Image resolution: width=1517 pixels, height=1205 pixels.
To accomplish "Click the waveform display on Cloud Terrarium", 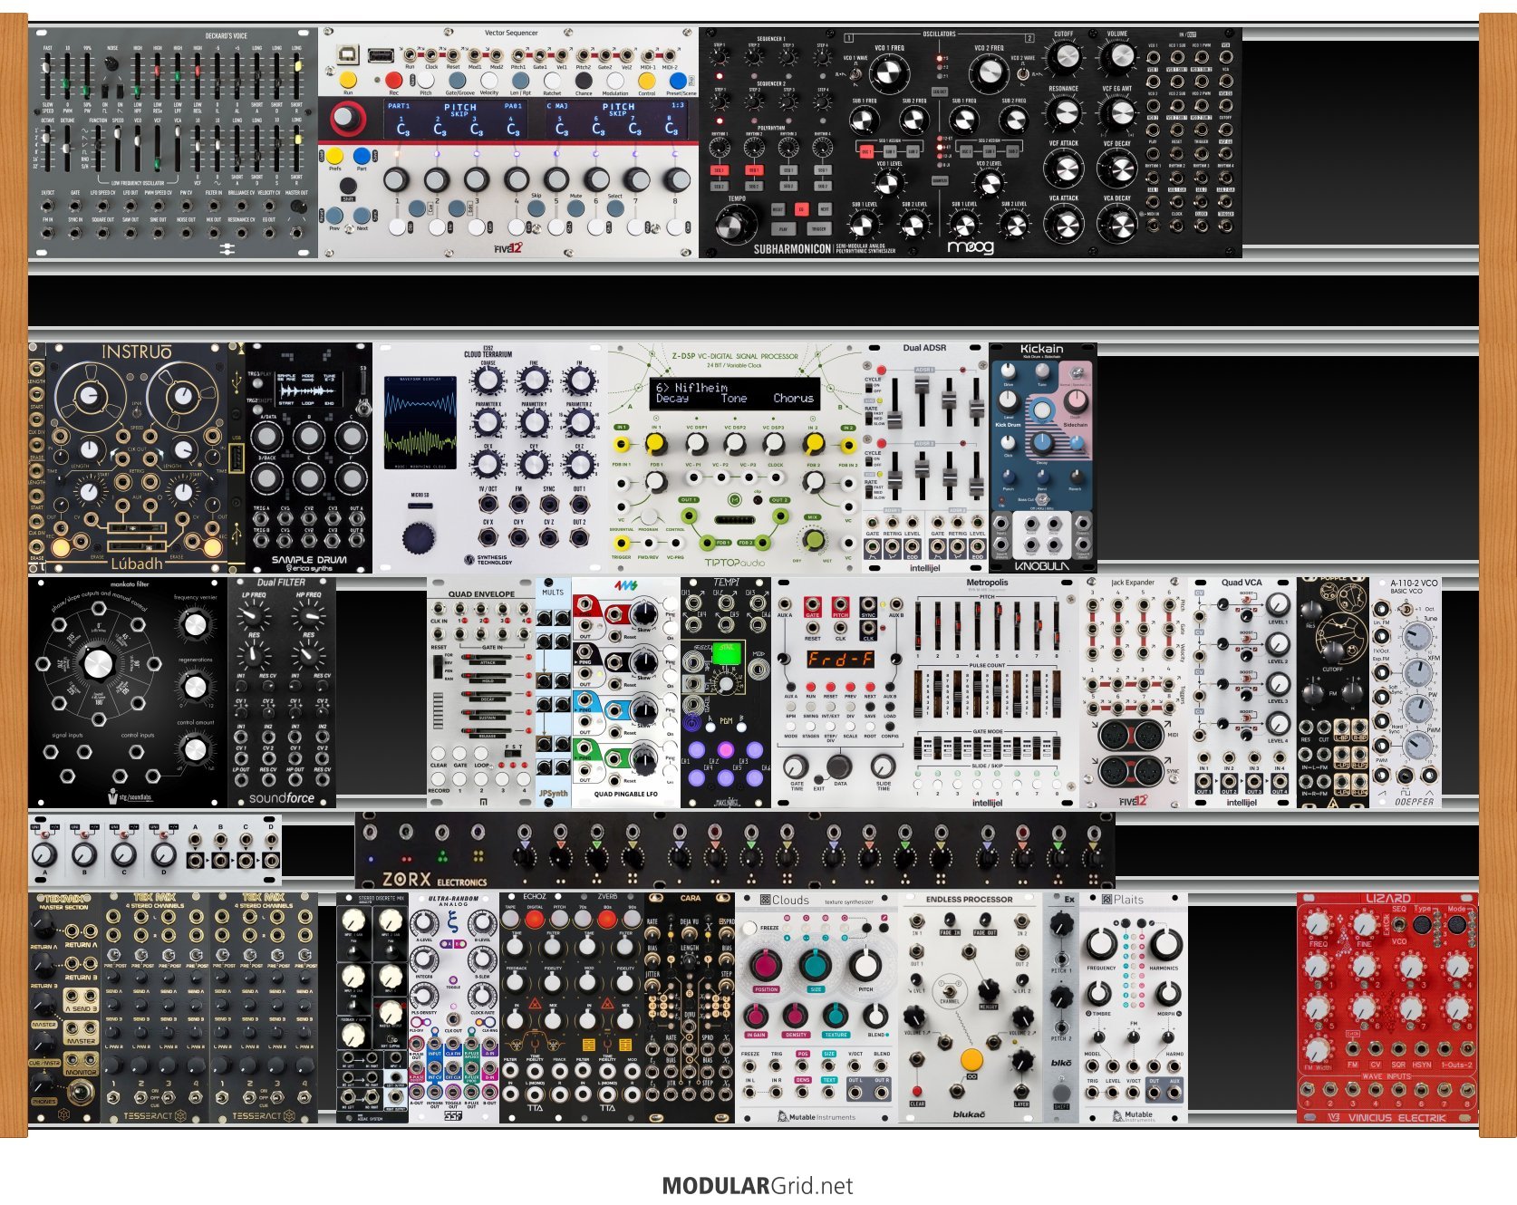I will pyautogui.click(x=421, y=423).
